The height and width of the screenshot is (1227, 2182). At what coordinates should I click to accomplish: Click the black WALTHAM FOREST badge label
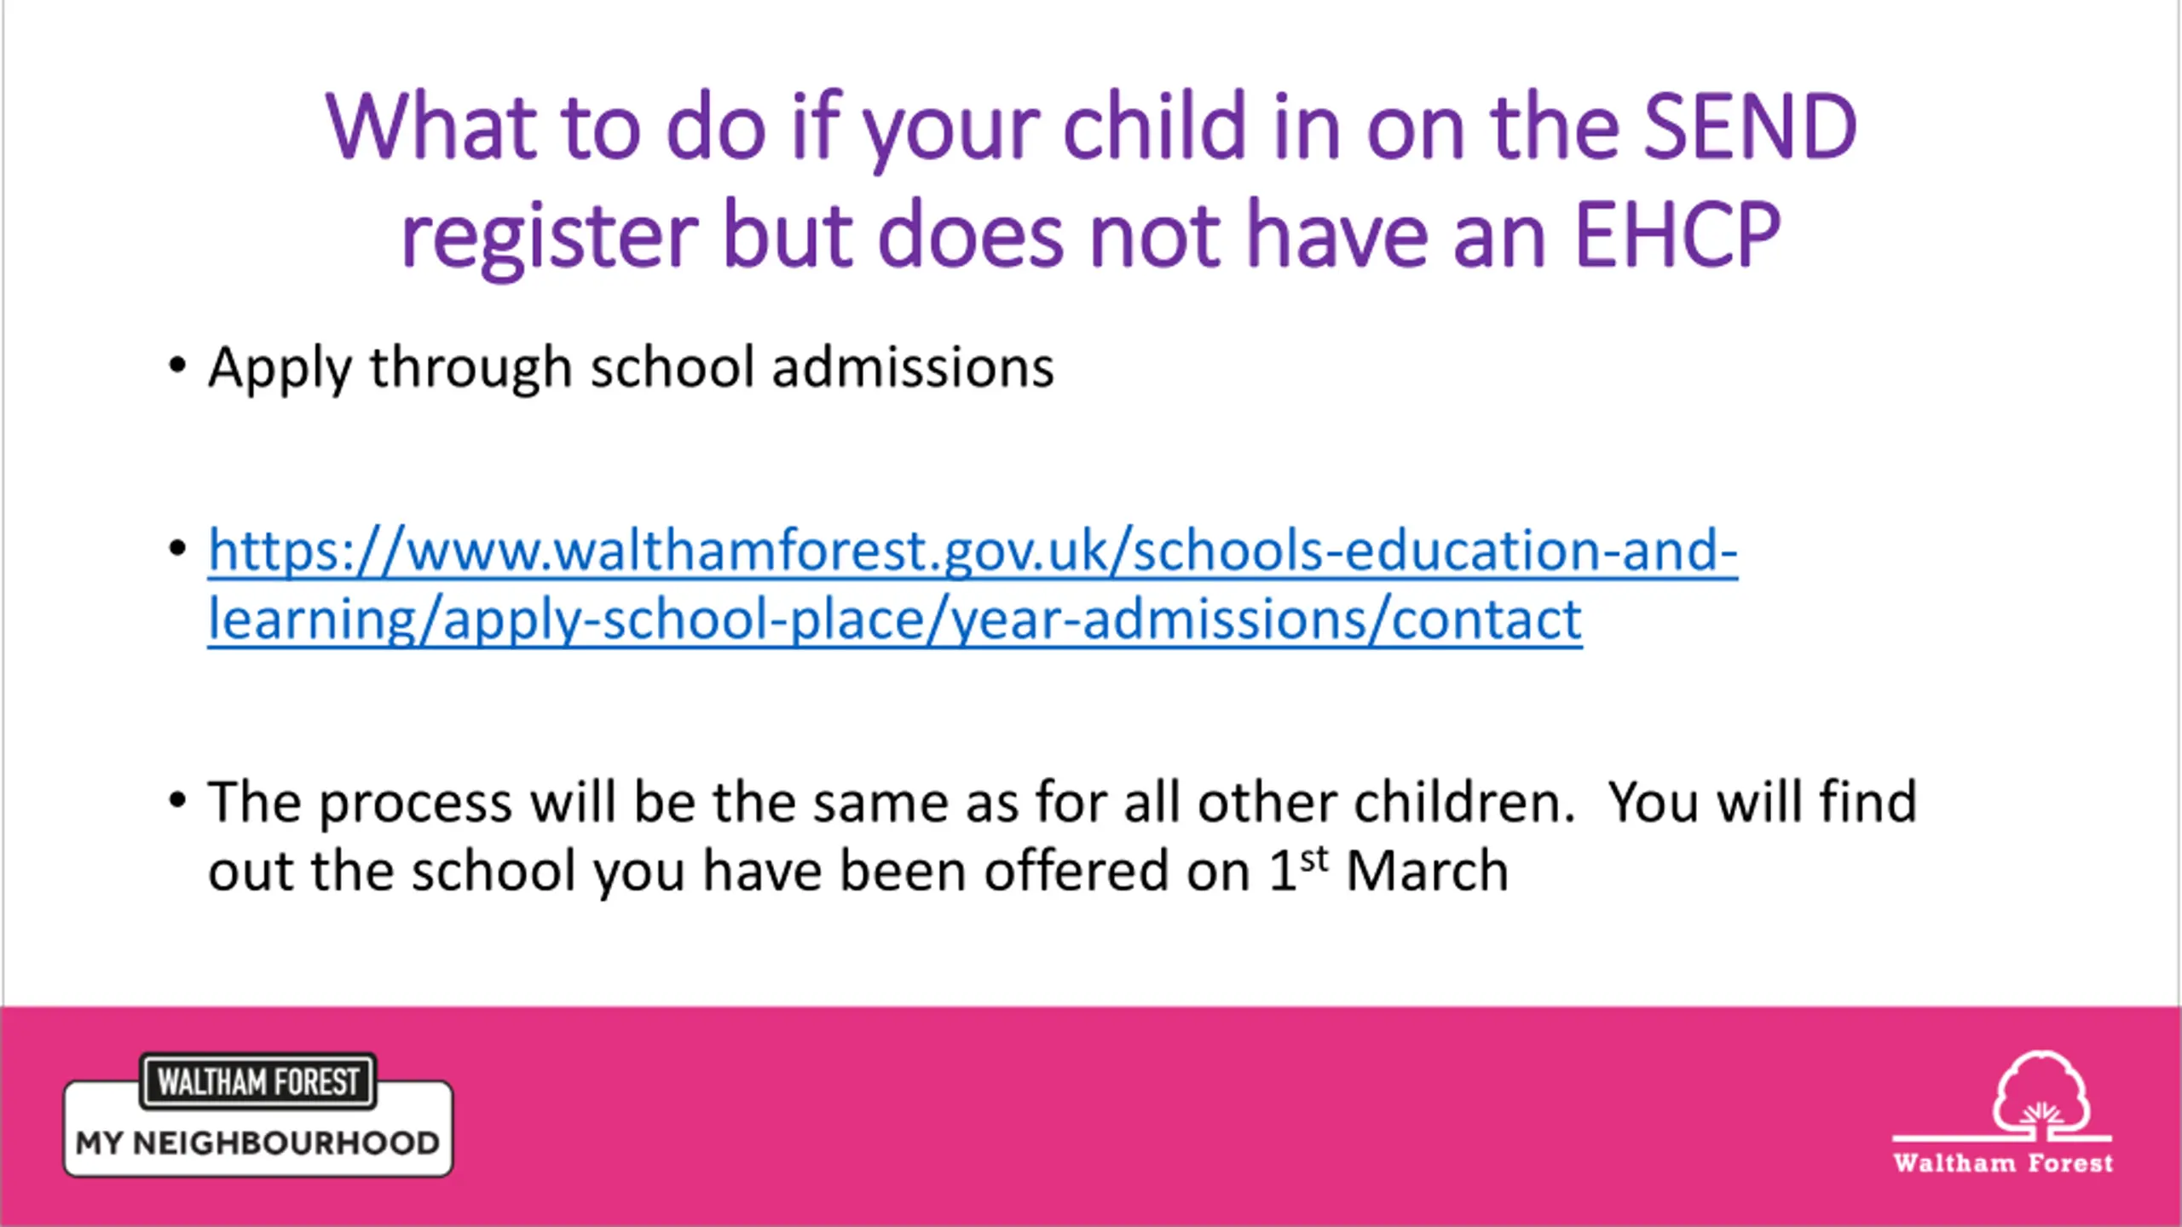pyautogui.click(x=258, y=1081)
